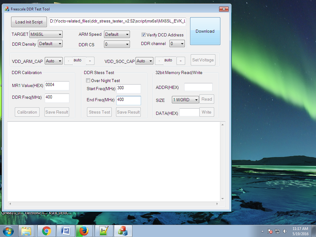Click the Calibration button
Image resolution: width=316 pixels, height=237 pixels.
tap(27, 112)
